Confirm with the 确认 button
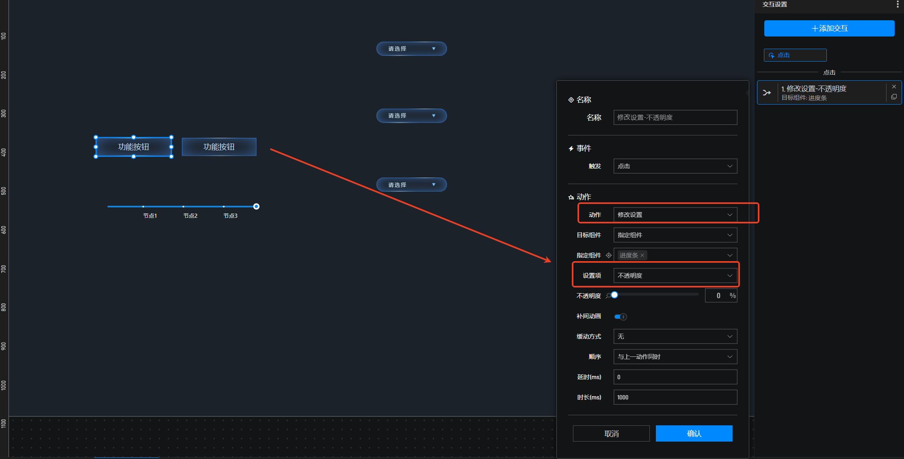The width and height of the screenshot is (904, 459). (694, 433)
